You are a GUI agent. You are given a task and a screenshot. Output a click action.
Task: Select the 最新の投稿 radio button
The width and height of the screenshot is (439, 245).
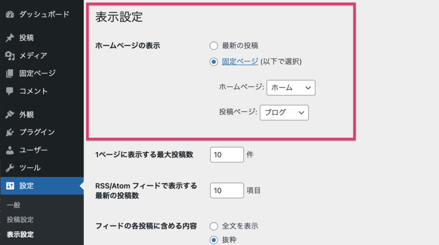(213, 46)
